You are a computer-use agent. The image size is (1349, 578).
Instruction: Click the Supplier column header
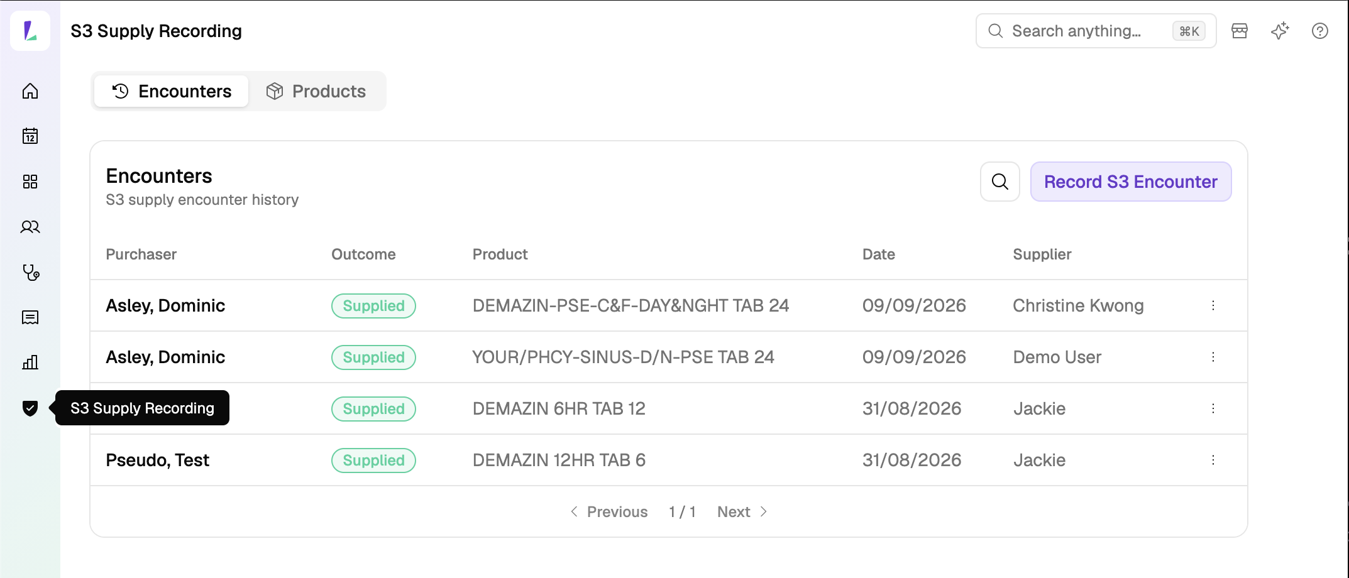(1042, 254)
